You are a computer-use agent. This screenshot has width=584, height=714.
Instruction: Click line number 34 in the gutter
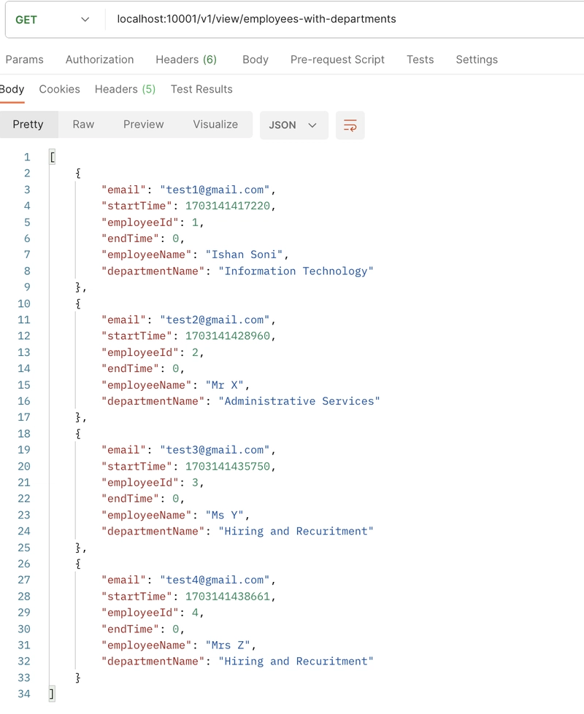click(24, 694)
